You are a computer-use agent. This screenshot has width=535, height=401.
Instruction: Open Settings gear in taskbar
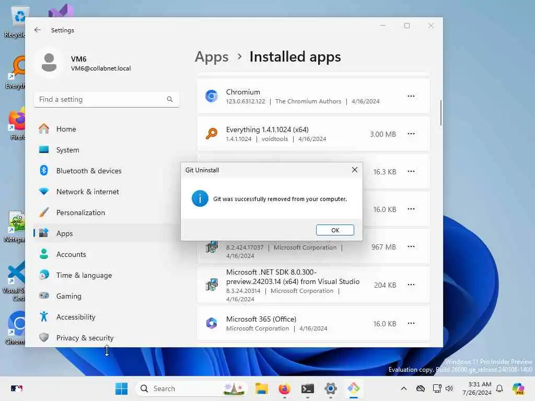[331, 388]
